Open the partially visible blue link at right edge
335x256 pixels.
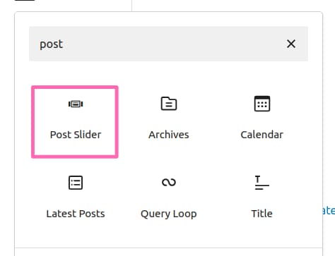329,211
